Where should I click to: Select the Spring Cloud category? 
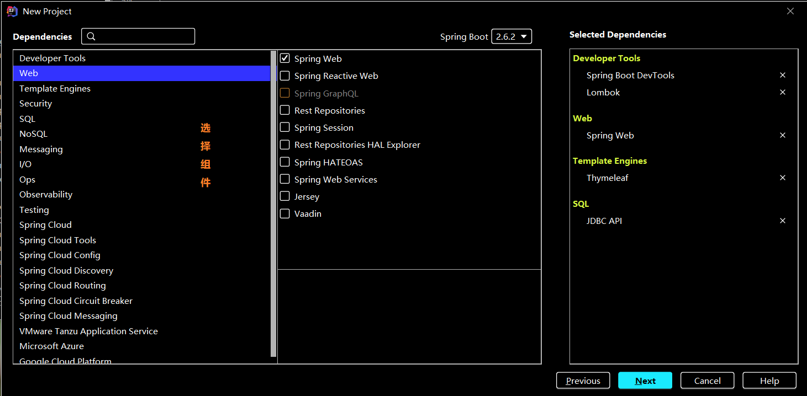[x=141, y=225]
